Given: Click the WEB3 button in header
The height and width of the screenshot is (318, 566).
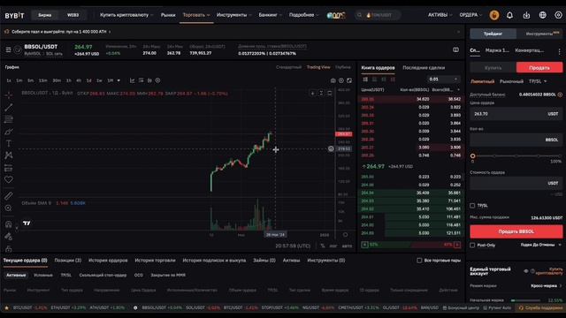Looking at the screenshot, I should (x=73, y=15).
